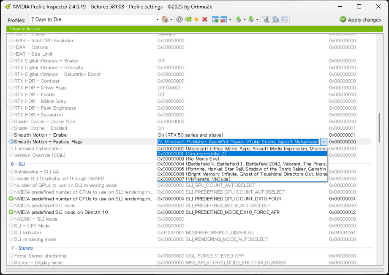The width and height of the screenshot is (389, 275).
Task: Collapse the 6 - SLI section header
Action: pos(18,164)
